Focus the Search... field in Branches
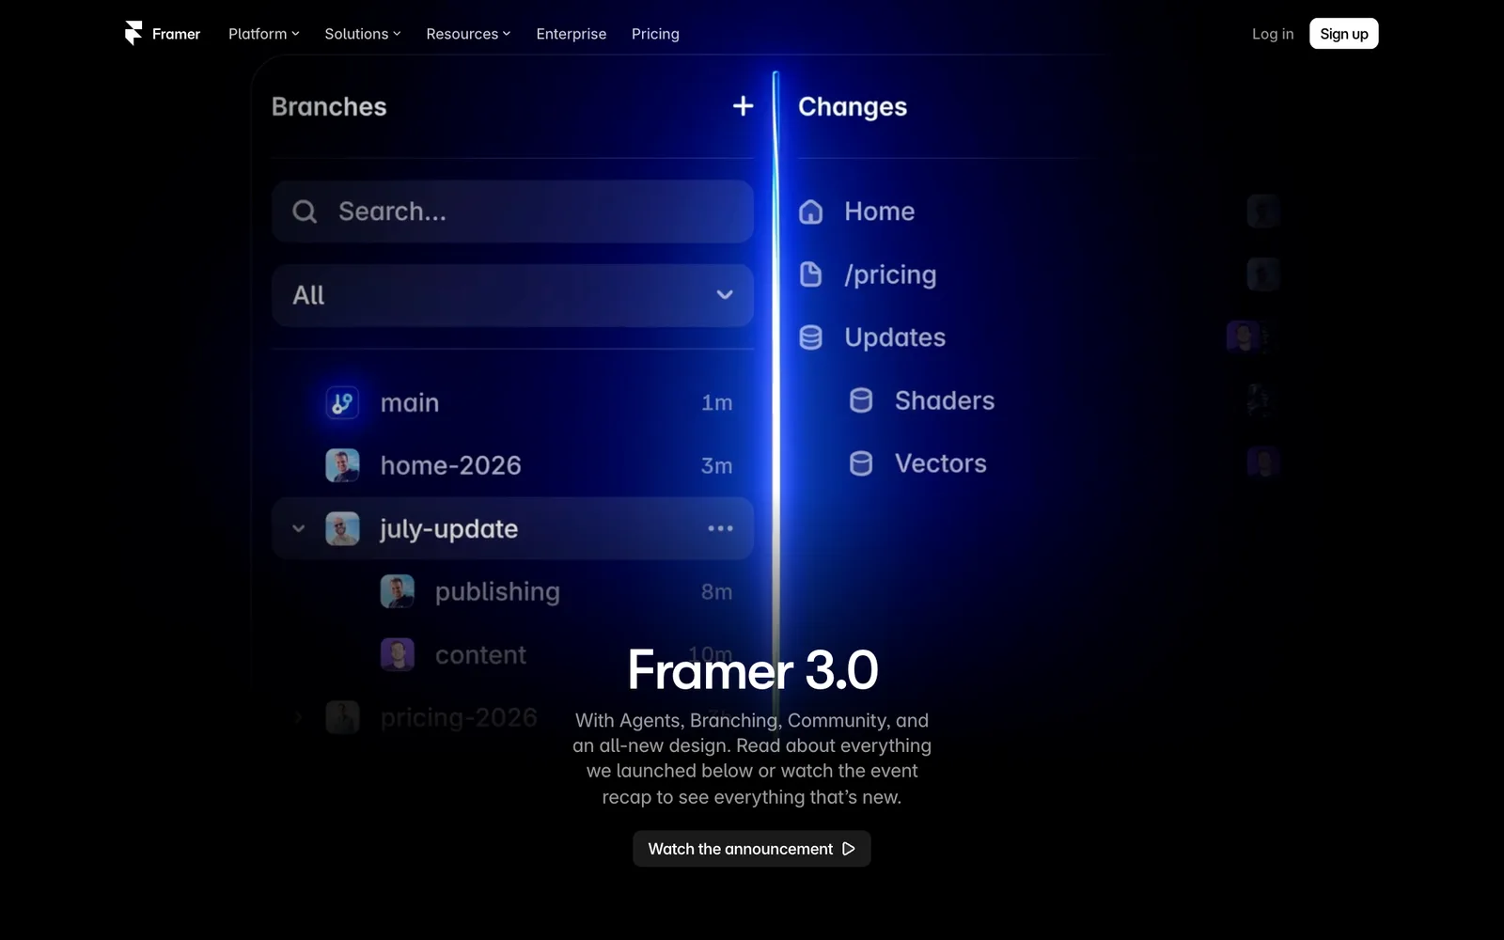Screen dimensions: 1504x940 [512, 211]
